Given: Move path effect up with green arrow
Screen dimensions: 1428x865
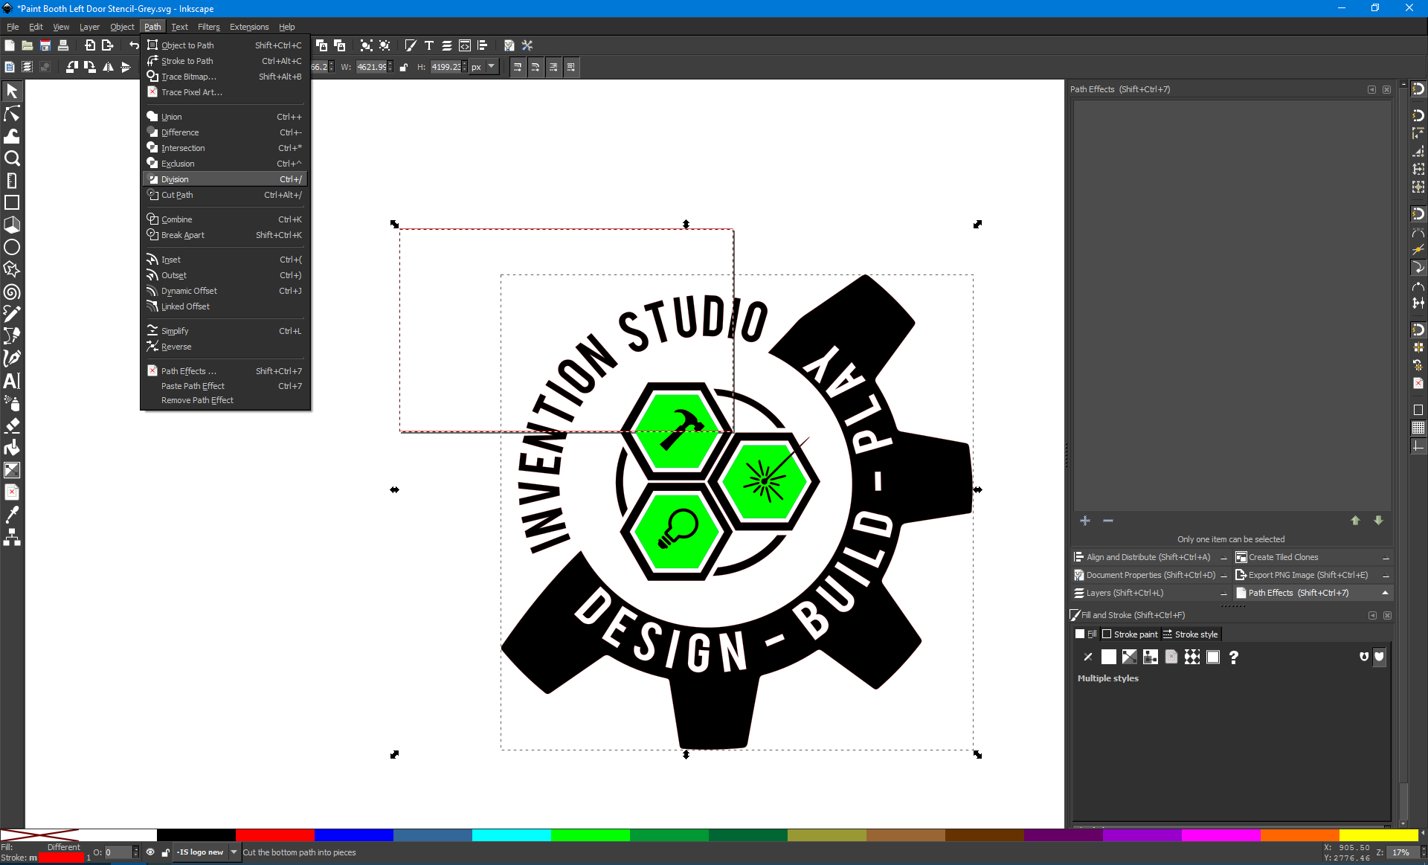Looking at the screenshot, I should (x=1355, y=521).
